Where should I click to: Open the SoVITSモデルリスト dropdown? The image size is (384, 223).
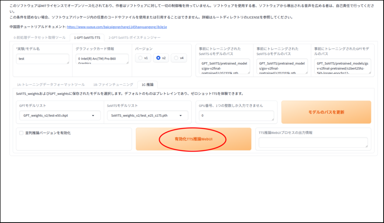(147, 116)
